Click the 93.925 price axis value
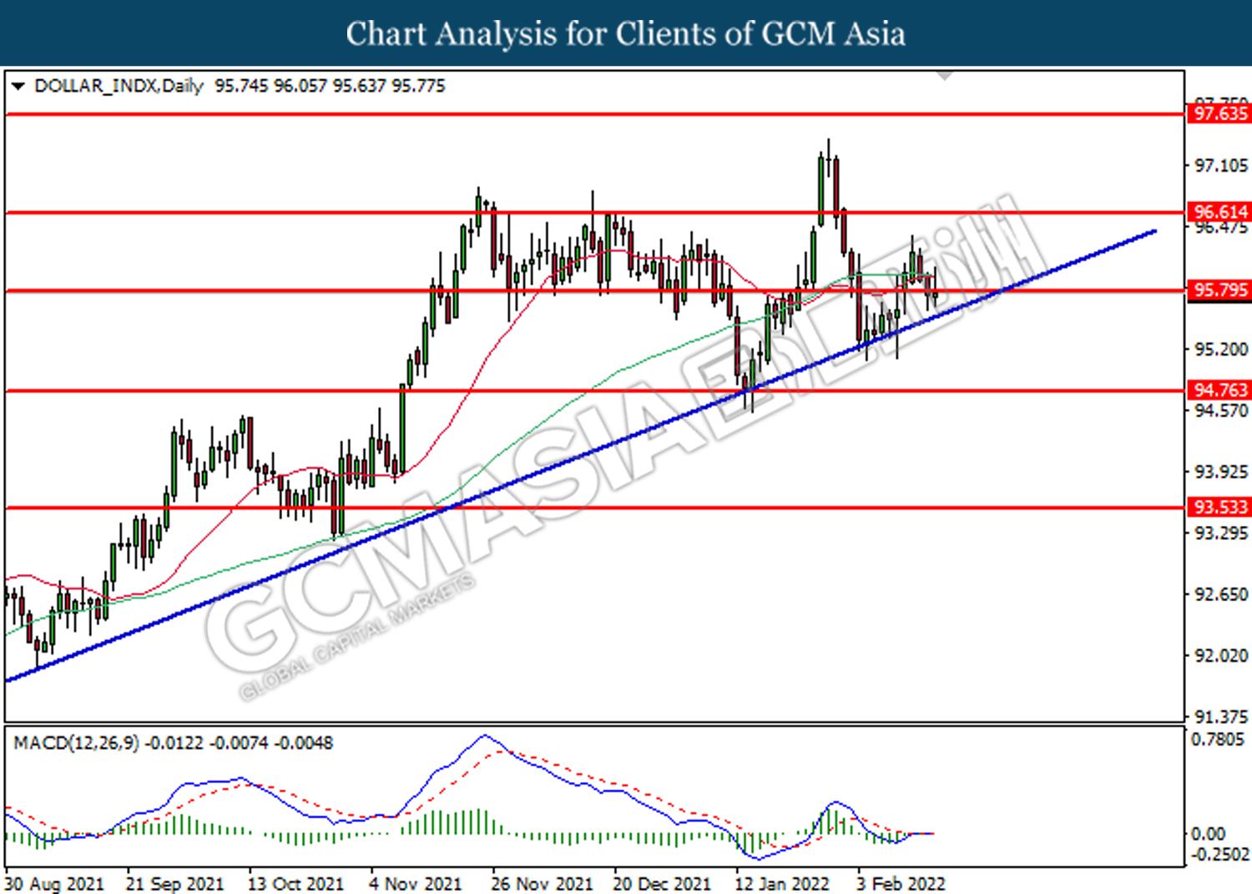The height and width of the screenshot is (894, 1252). [x=1221, y=472]
